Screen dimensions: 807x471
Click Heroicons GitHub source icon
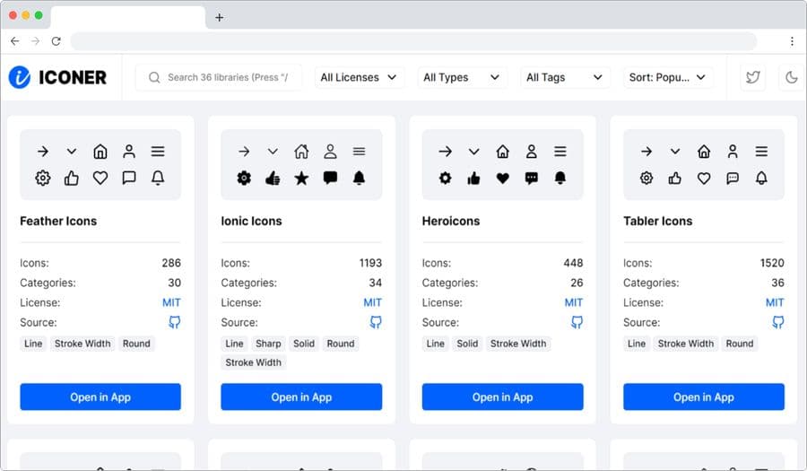coord(577,322)
